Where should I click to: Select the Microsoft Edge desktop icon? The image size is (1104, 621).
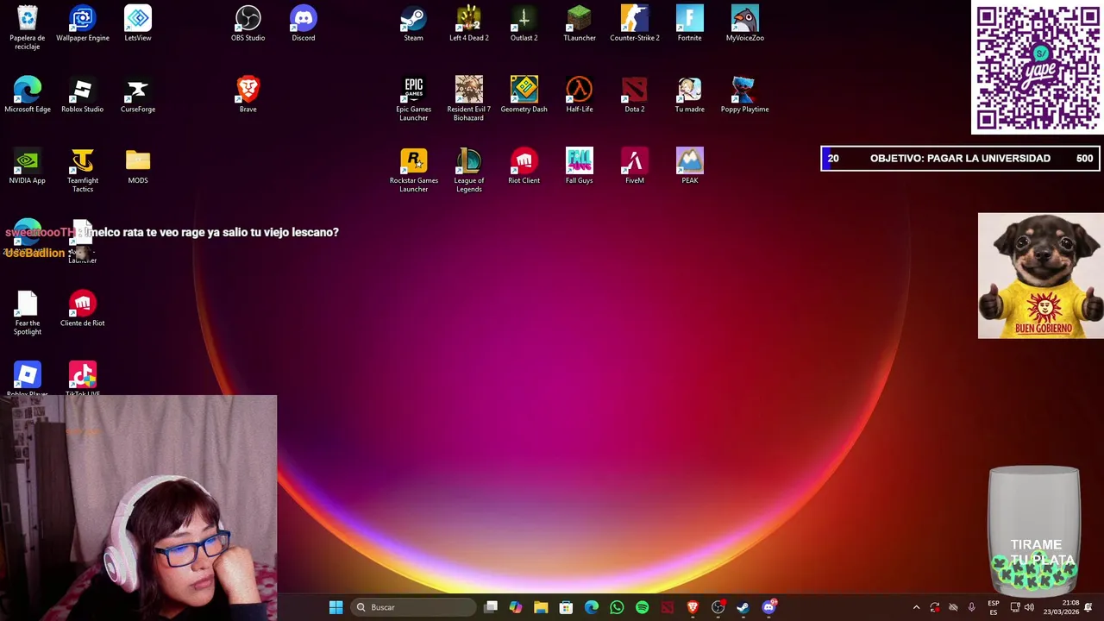pyautogui.click(x=28, y=95)
